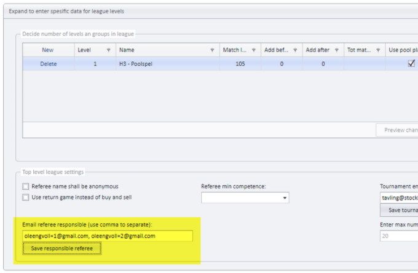The image size is (418, 273).
Task: Click the Save tournament button
Action: pos(399,210)
